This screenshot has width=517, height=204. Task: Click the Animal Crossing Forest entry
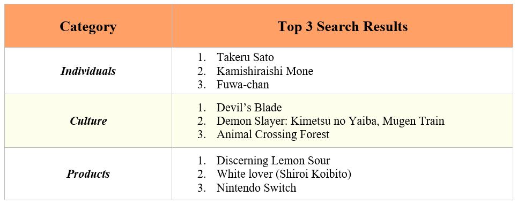[x=272, y=134]
